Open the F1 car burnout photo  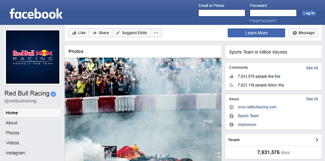point(143,109)
